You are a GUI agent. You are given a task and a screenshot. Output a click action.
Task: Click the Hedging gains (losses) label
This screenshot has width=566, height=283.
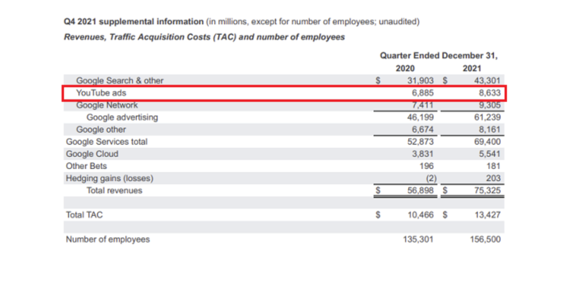[110, 178]
